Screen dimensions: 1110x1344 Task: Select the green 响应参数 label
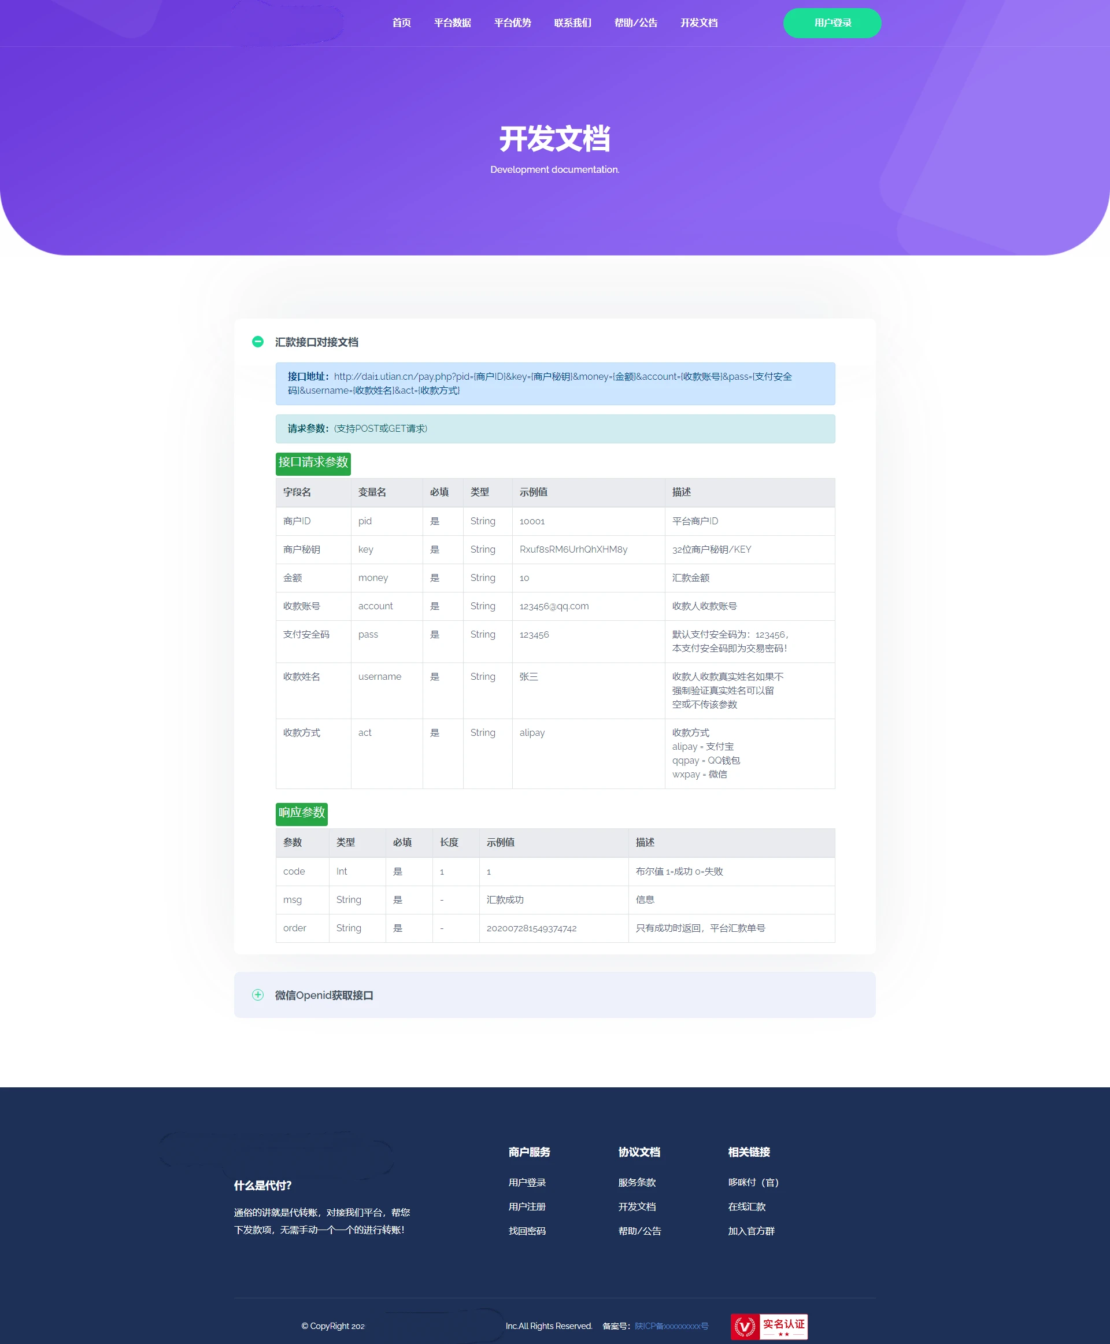pyautogui.click(x=301, y=814)
